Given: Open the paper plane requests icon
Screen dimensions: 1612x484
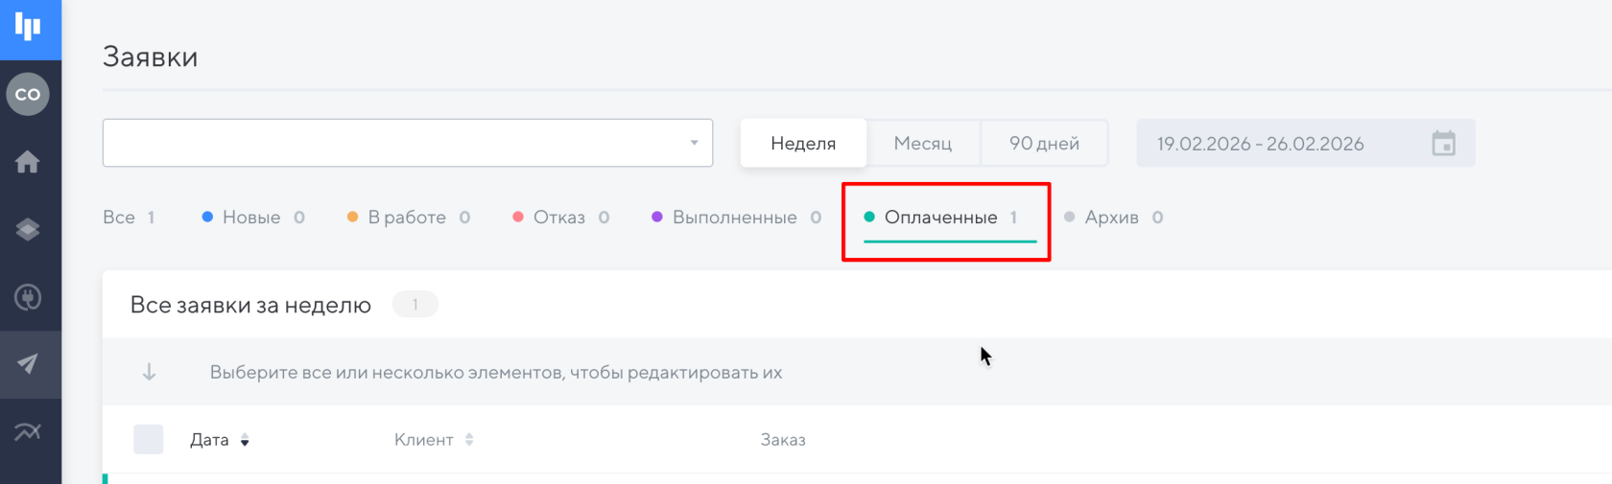Looking at the screenshot, I should point(28,364).
